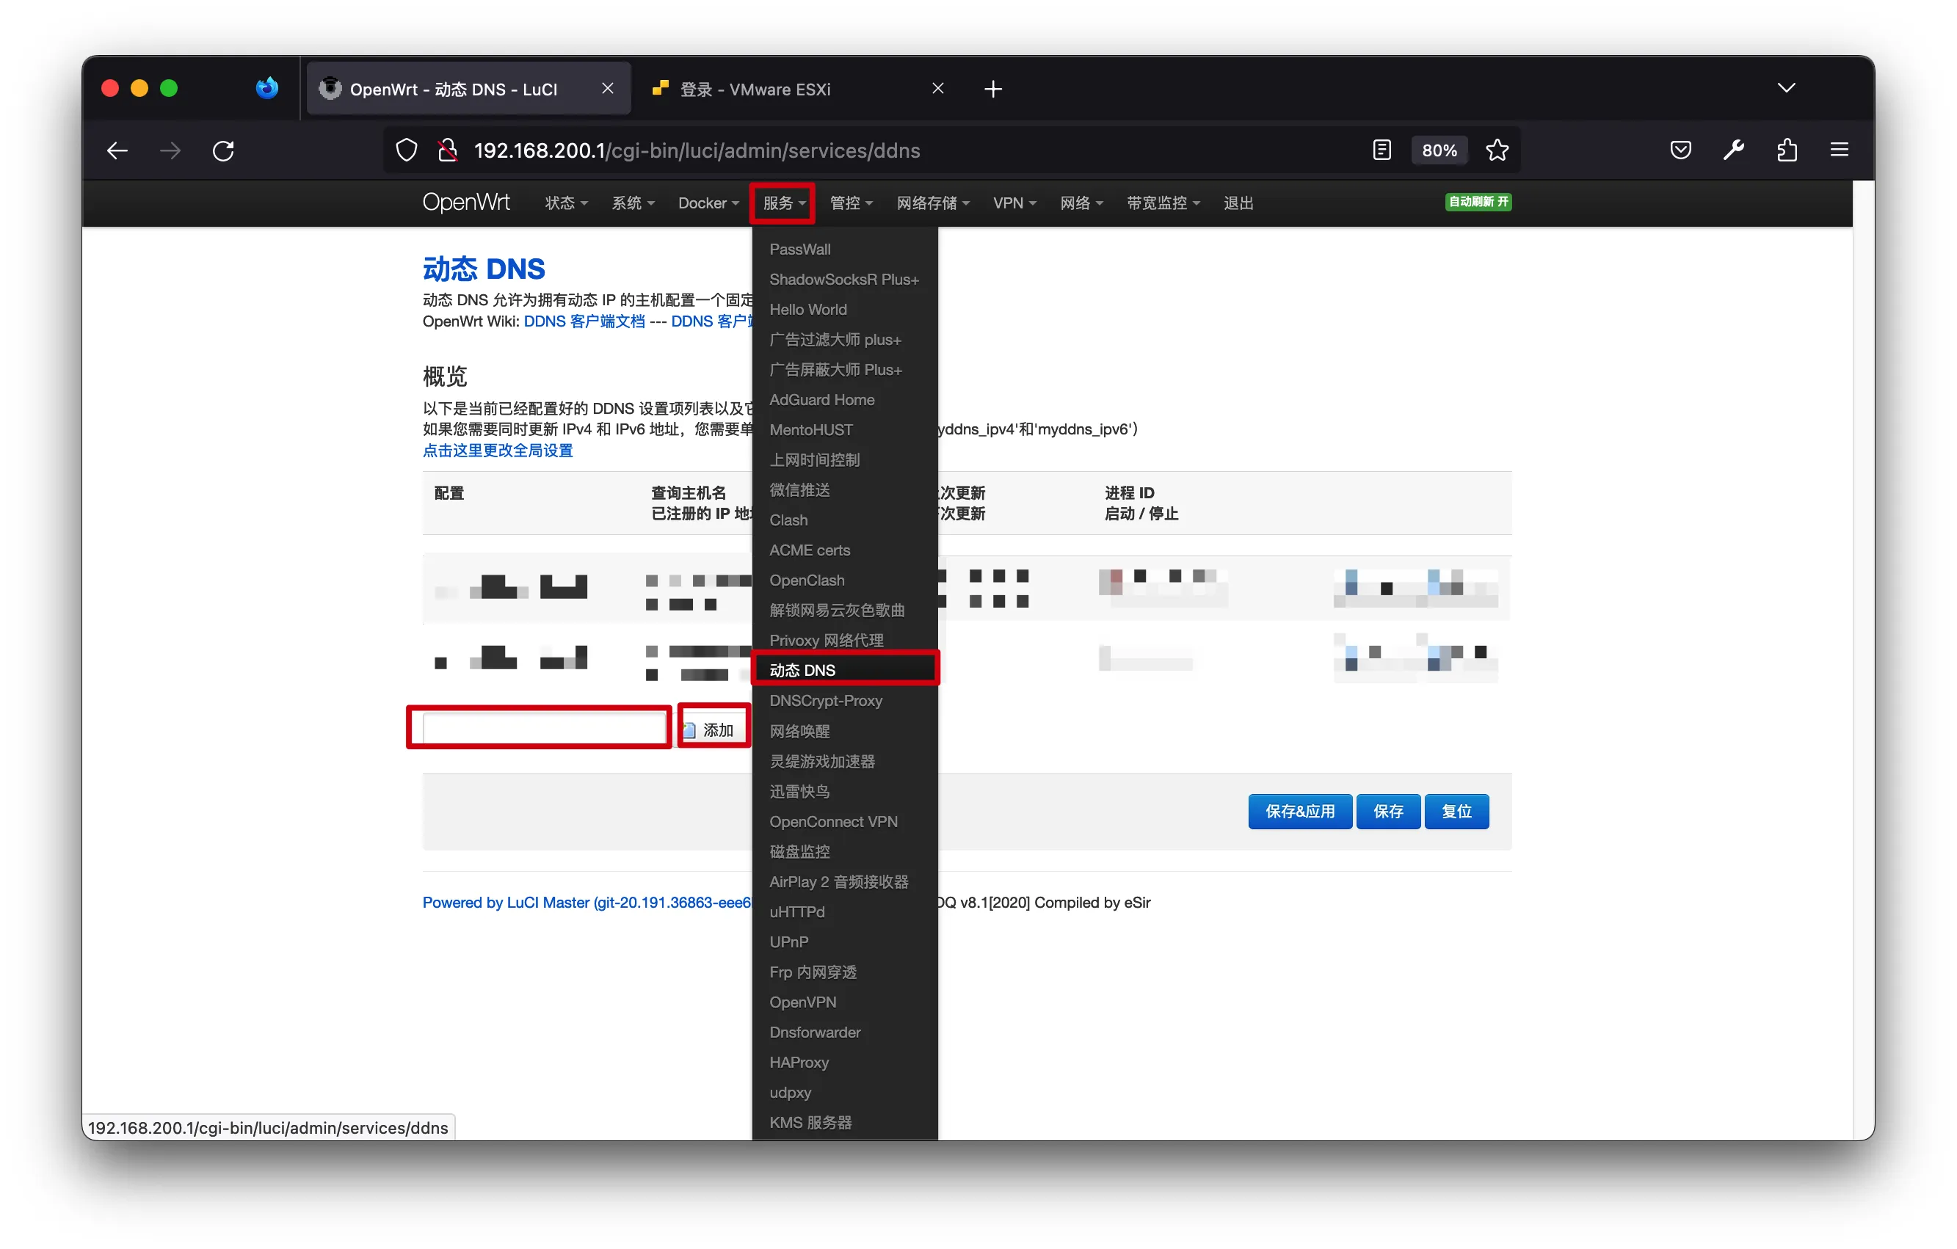This screenshot has width=1957, height=1249.
Task: Click 退出 to log out
Action: pos(1238,203)
